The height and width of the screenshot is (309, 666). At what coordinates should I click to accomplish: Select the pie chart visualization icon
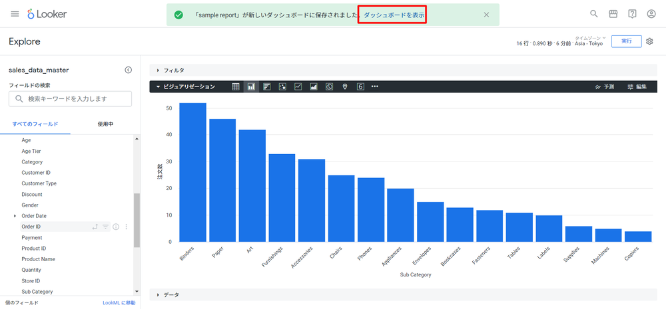(x=329, y=86)
